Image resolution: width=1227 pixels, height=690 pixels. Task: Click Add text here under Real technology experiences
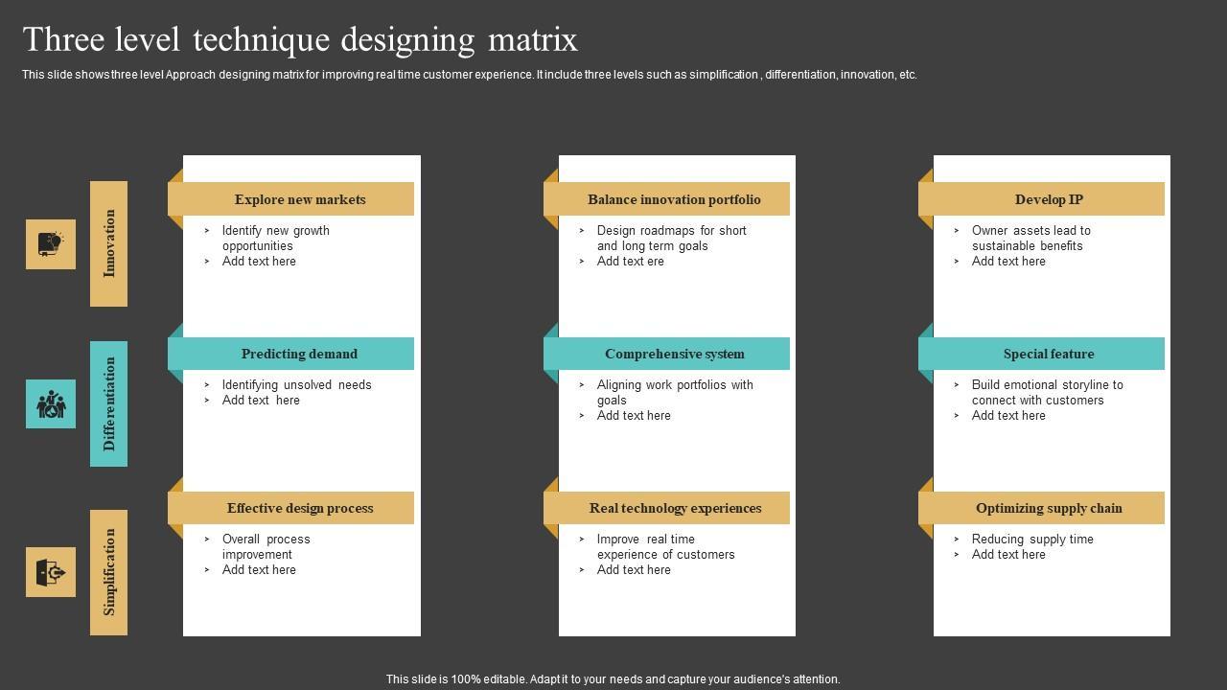(x=634, y=569)
